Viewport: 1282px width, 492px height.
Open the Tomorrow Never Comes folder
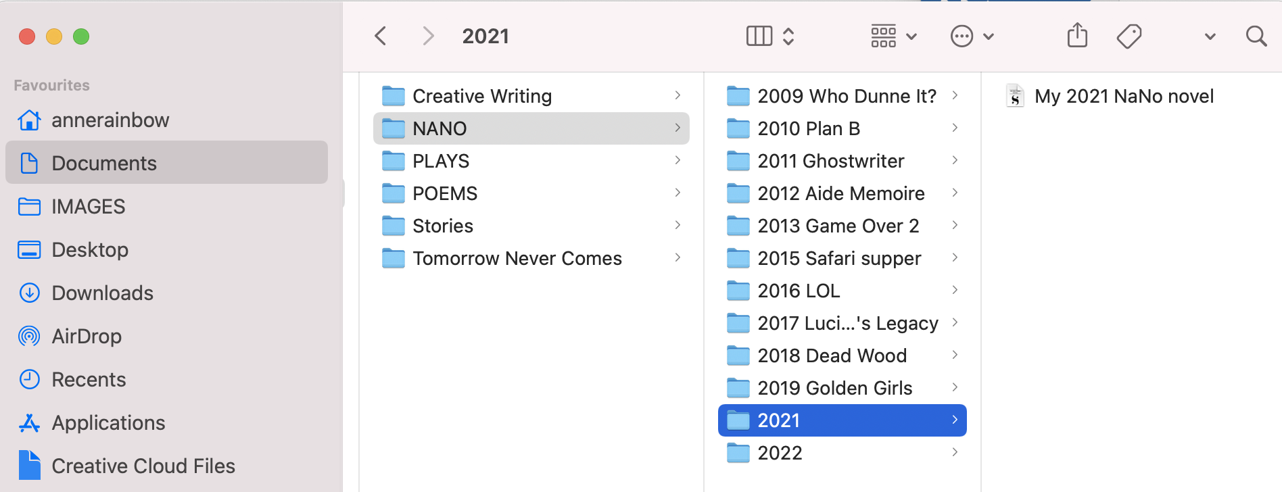[531, 258]
